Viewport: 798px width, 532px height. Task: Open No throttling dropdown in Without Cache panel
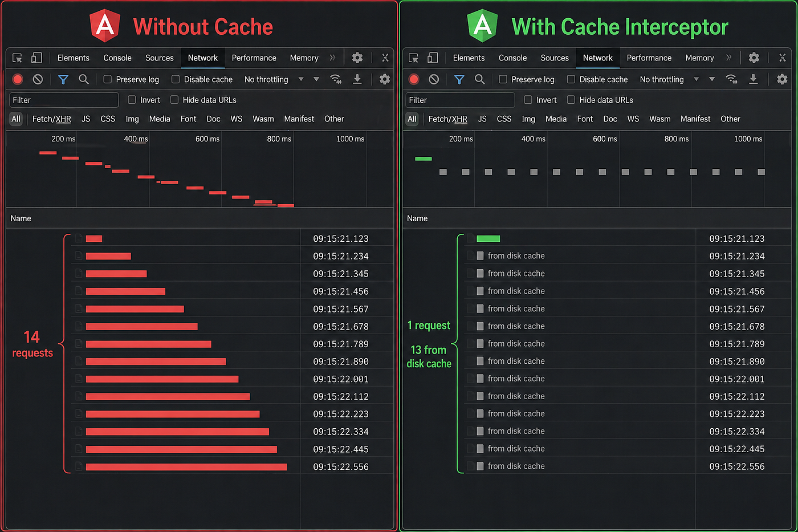[x=274, y=79]
